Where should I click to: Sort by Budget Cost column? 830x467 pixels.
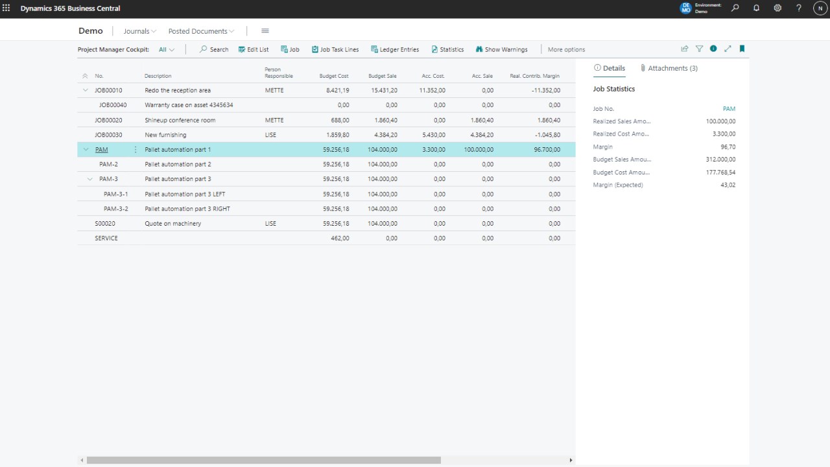pos(334,76)
